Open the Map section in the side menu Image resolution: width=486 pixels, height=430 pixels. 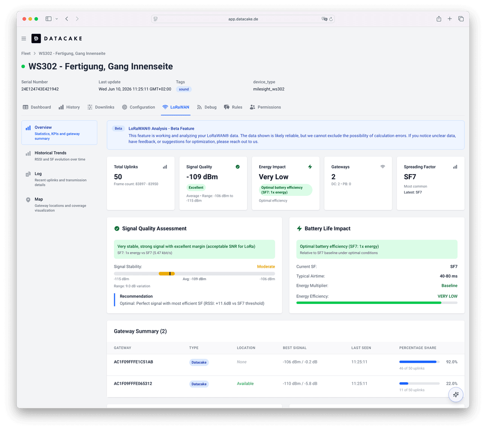click(59, 204)
